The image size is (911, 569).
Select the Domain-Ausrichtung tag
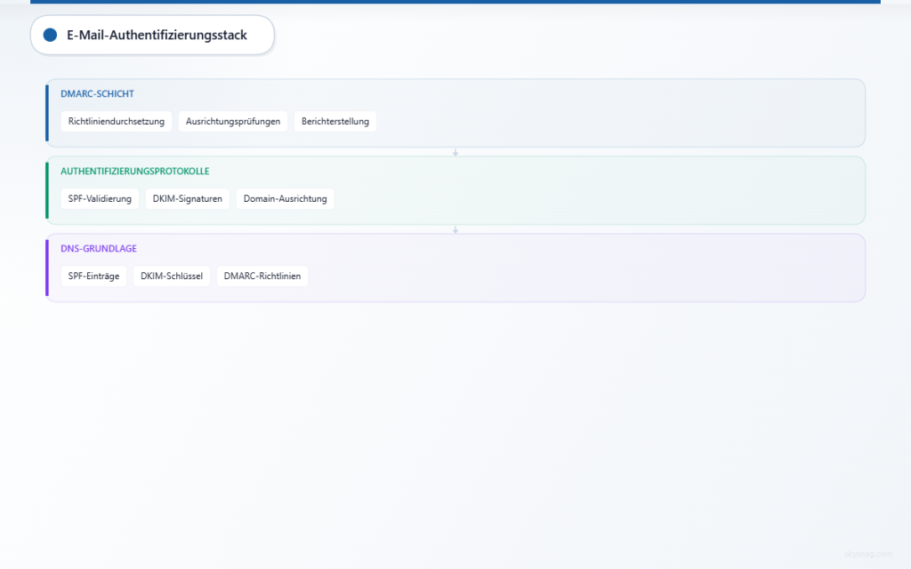[285, 198]
